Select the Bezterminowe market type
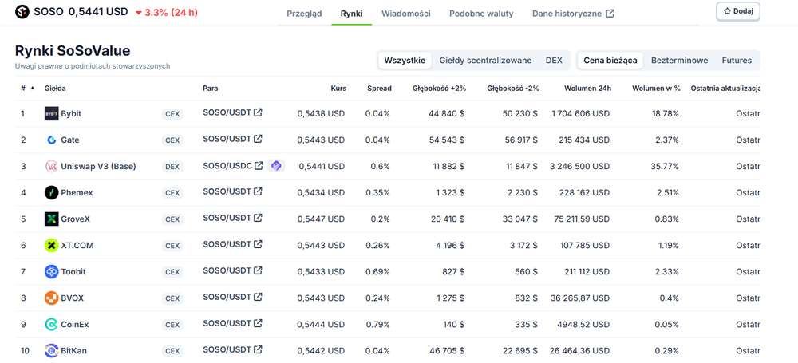The height and width of the screenshot is (363, 798). 679,60
